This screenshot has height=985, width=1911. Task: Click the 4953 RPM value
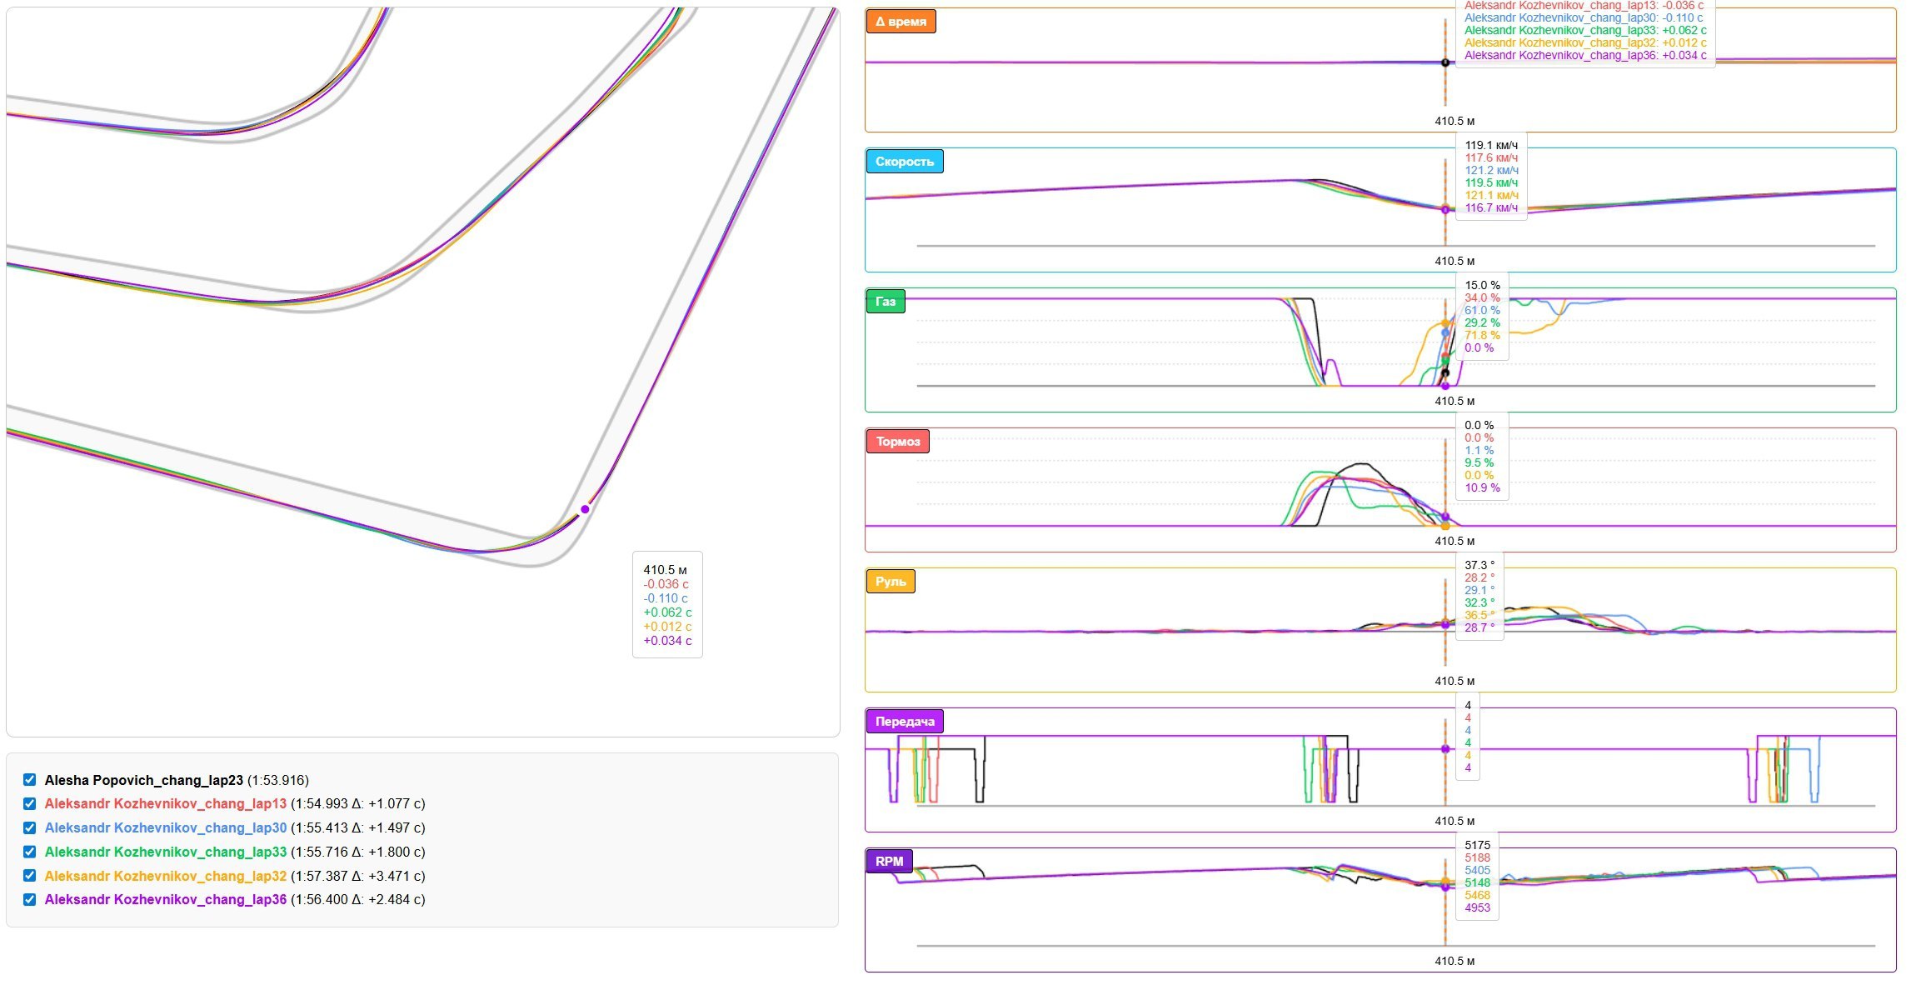click(x=1477, y=907)
